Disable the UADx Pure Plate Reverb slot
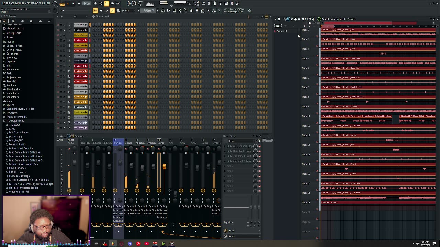Screen dimensions: 440x247 (x=260, y=156)
